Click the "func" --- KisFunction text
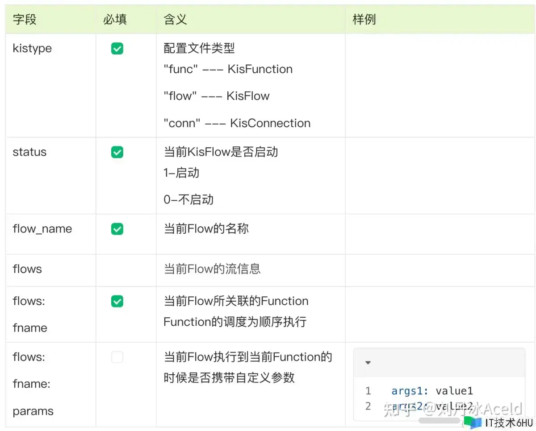This screenshot has height=431, width=536. [x=228, y=69]
